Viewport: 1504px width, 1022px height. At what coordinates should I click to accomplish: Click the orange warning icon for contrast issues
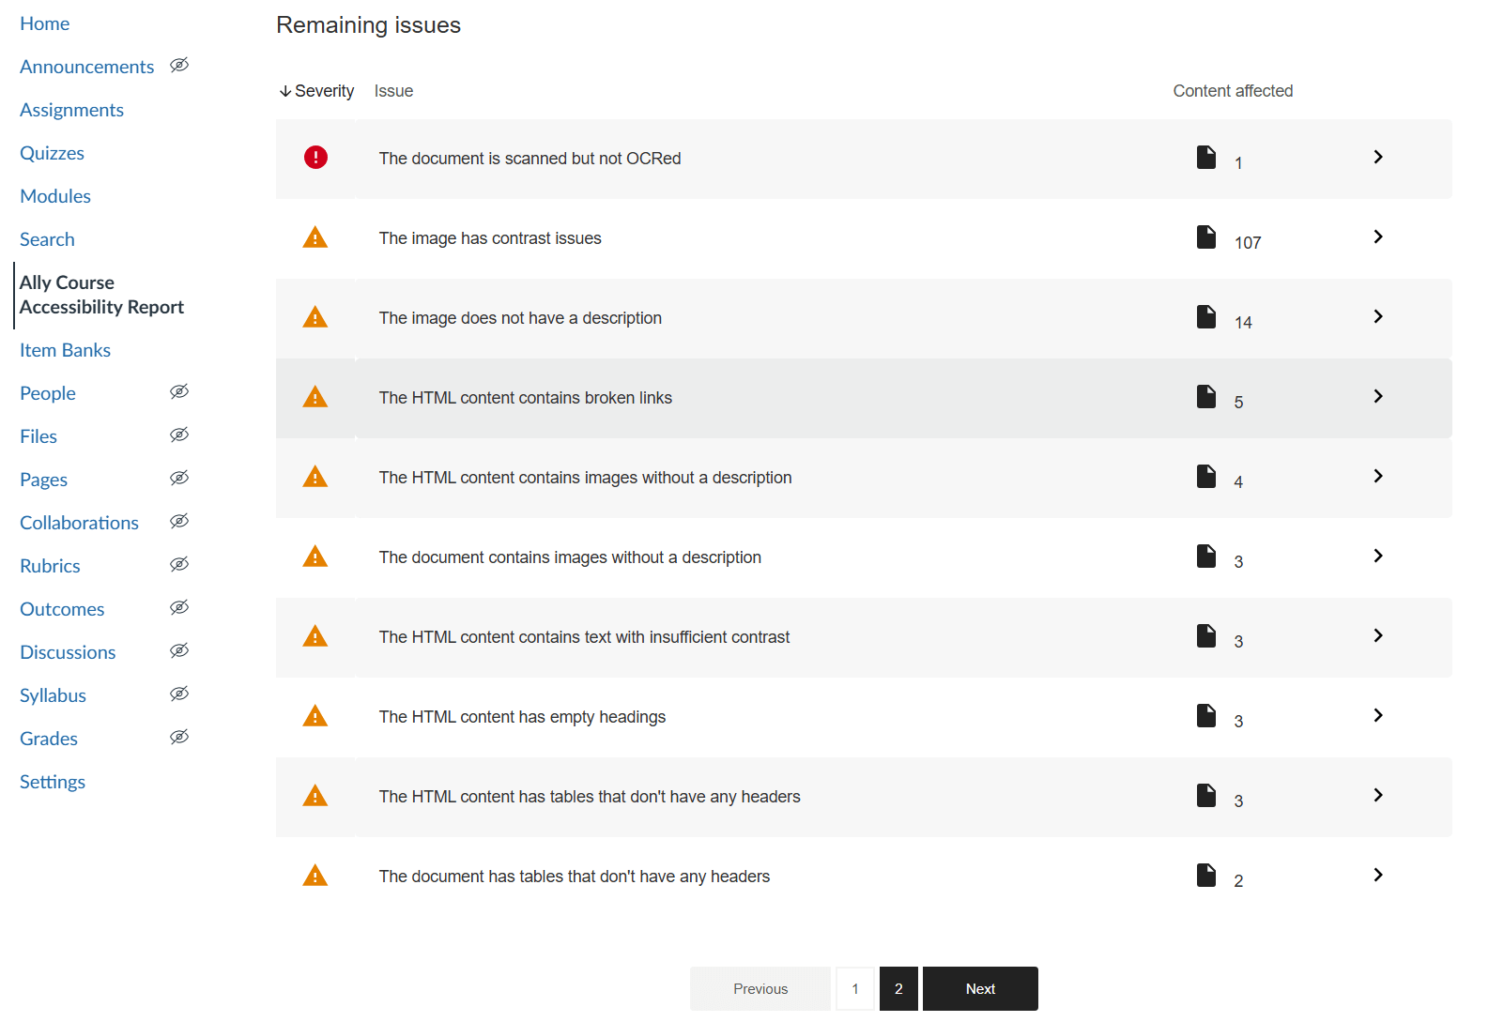315,237
